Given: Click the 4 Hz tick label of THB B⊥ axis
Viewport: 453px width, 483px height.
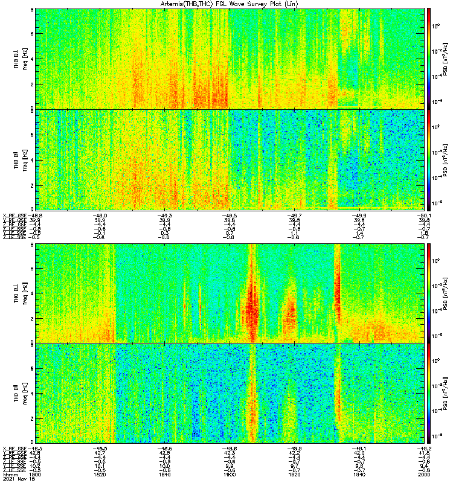Looking at the screenshot, I should click(x=32, y=59).
